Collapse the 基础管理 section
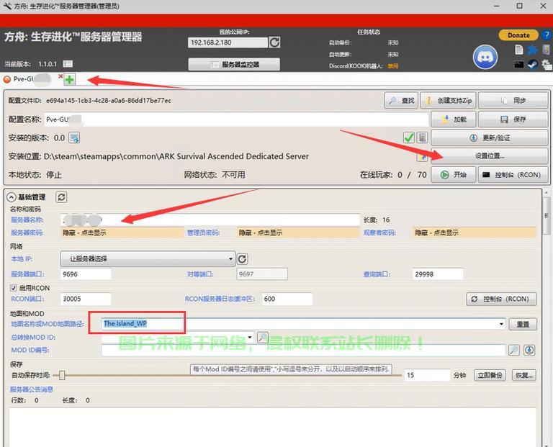The image size is (553, 447). point(12,197)
